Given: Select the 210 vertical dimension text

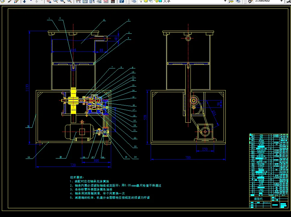Looking at the screenshot, I should (x=113, y=119).
